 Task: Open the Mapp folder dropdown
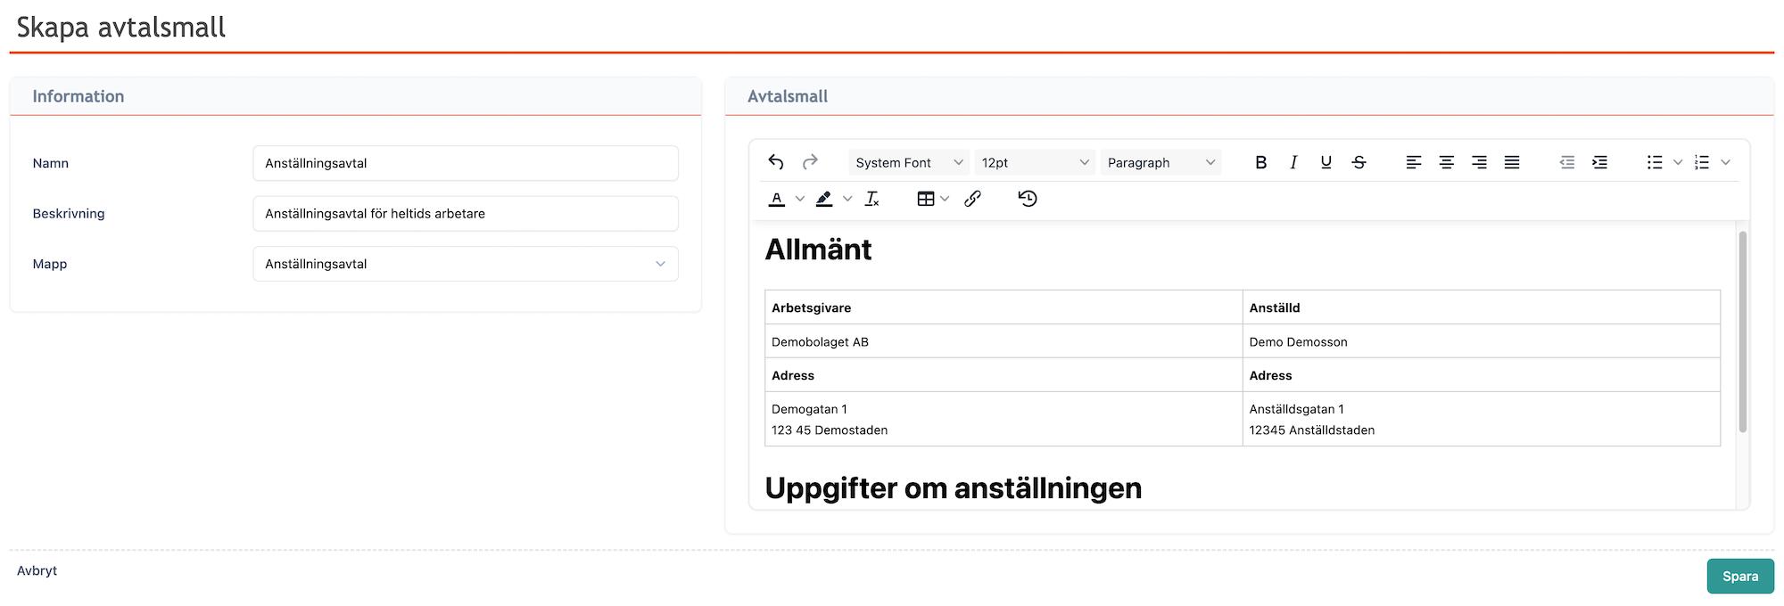point(465,264)
